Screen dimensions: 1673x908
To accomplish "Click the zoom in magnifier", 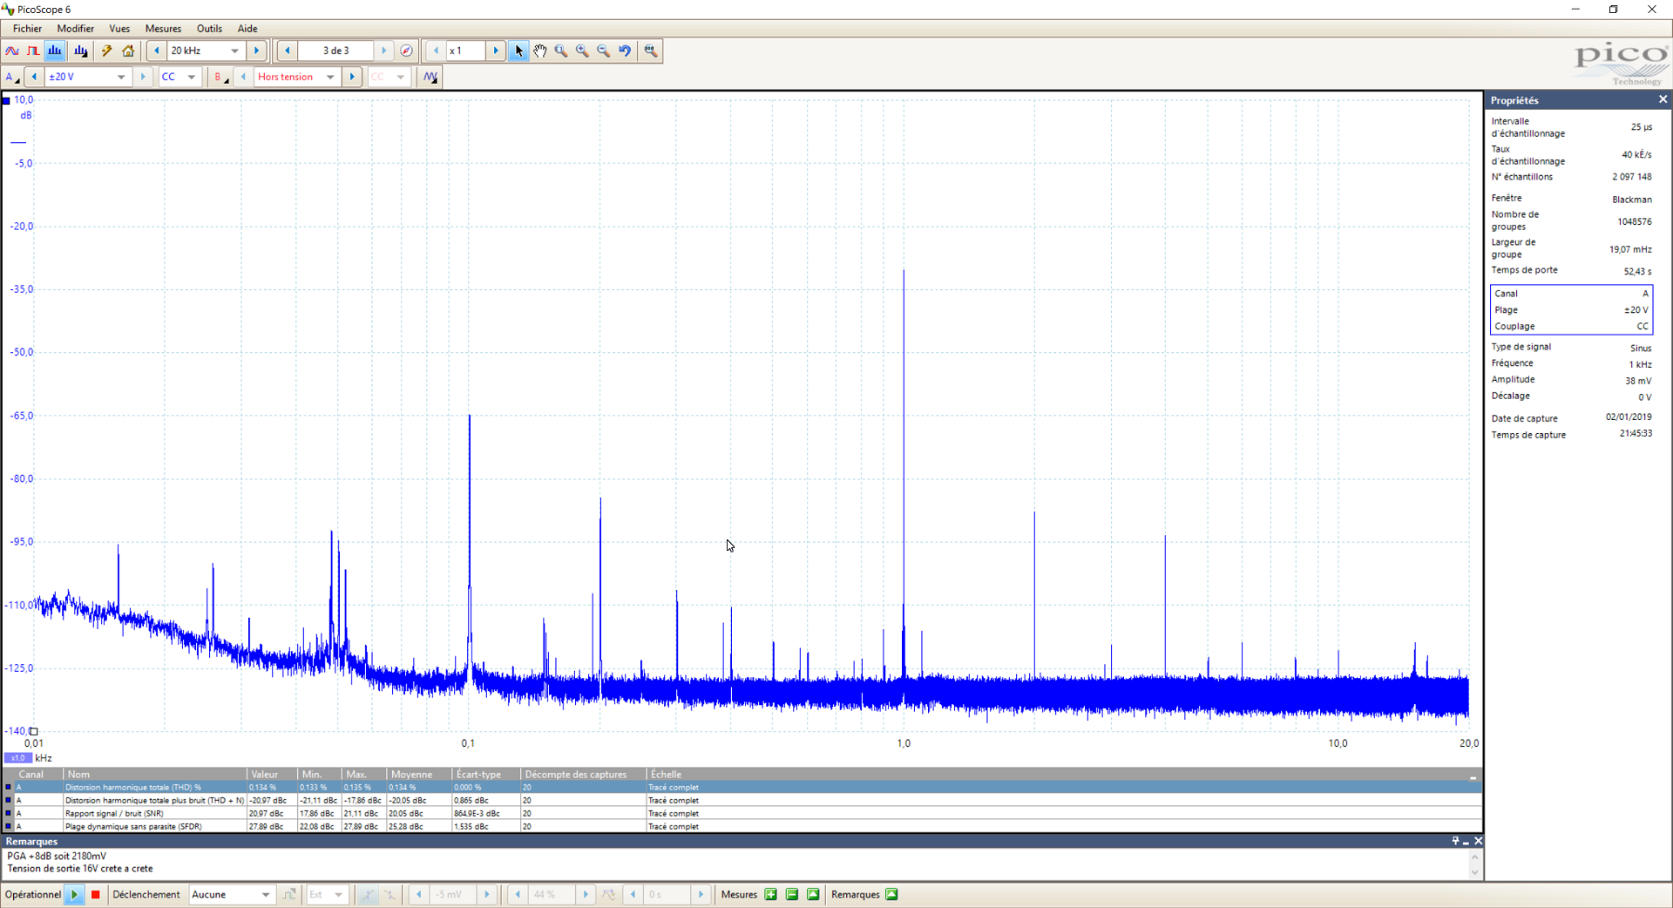I will pos(582,51).
